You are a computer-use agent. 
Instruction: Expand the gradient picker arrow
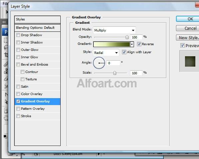(132, 44)
